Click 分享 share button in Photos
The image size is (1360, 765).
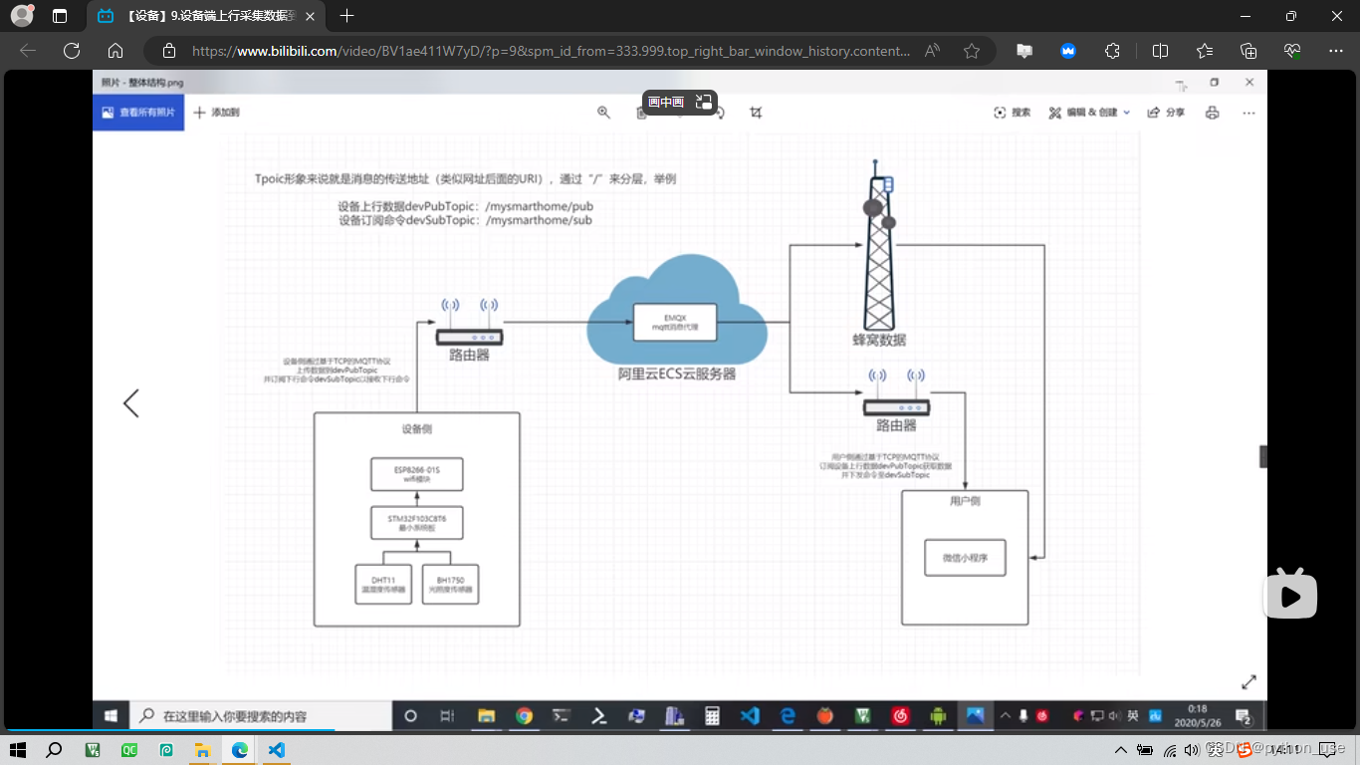point(1166,113)
